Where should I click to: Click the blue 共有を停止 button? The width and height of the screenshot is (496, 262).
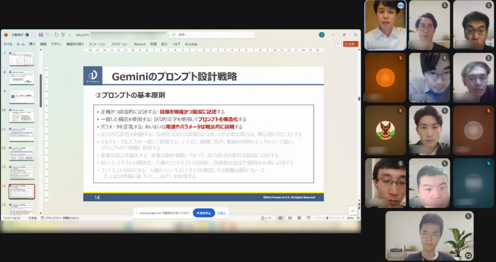click(x=204, y=213)
